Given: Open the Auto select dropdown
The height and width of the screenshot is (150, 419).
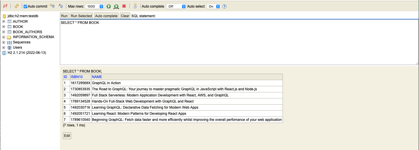Looking at the screenshot, I should [214, 6].
